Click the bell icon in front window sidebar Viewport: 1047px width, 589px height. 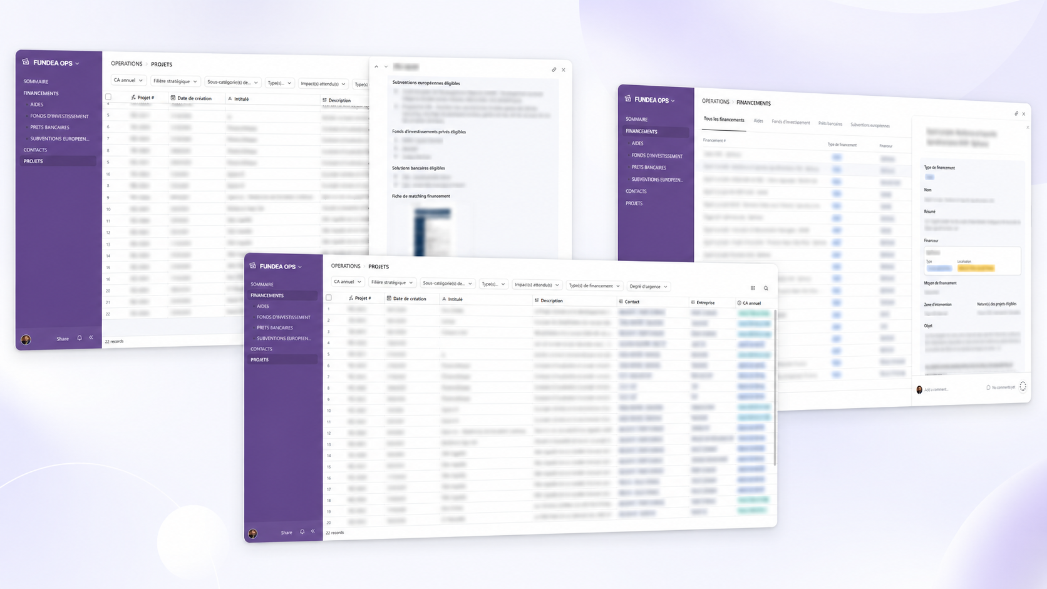click(x=302, y=532)
